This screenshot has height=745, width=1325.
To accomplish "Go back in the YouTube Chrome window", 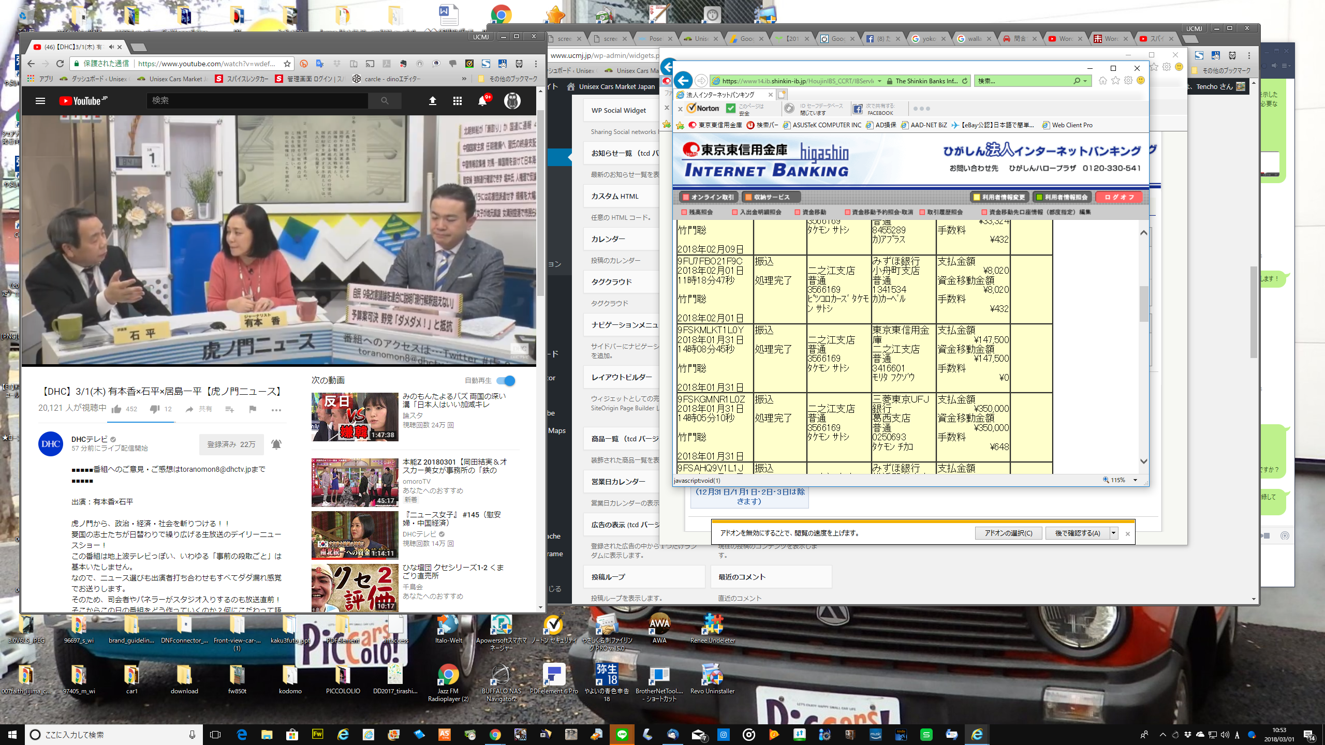I will tap(31, 64).
